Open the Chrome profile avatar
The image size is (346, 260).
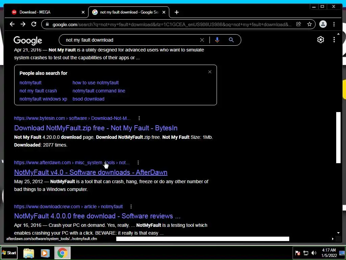(x=323, y=24)
